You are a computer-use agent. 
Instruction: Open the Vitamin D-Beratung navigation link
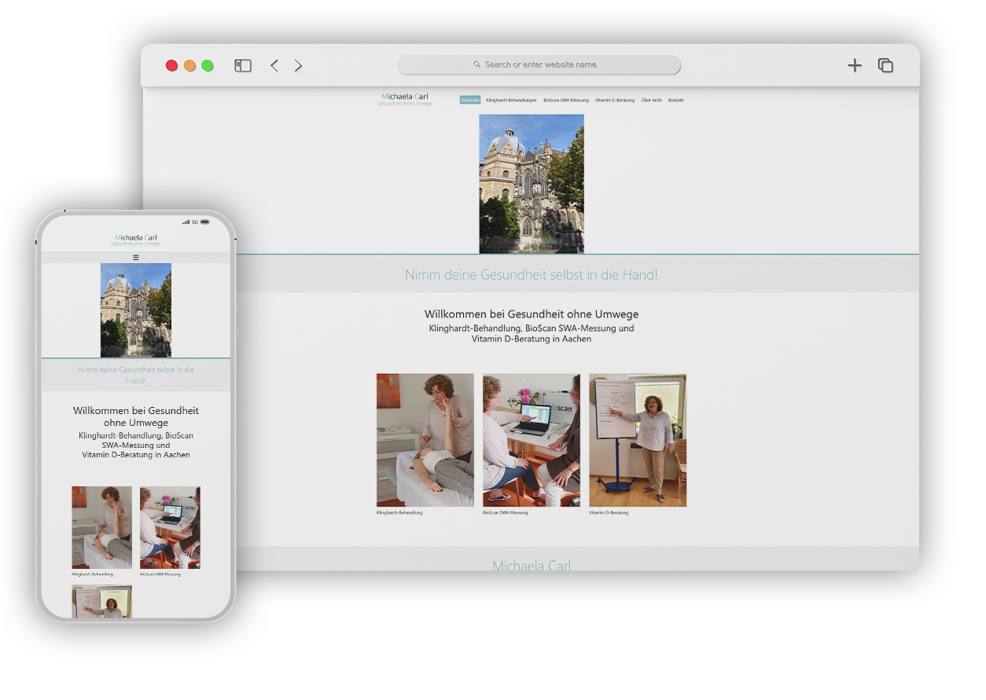[615, 101]
